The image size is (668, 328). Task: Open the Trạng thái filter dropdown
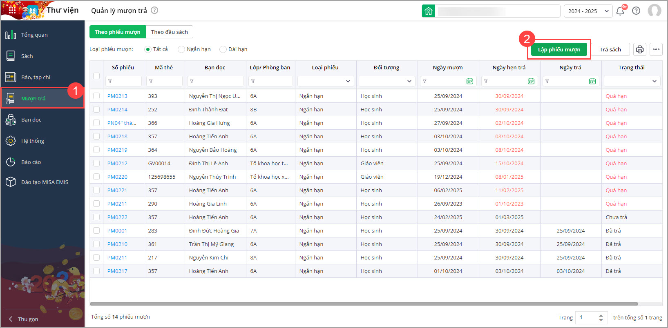click(x=632, y=81)
